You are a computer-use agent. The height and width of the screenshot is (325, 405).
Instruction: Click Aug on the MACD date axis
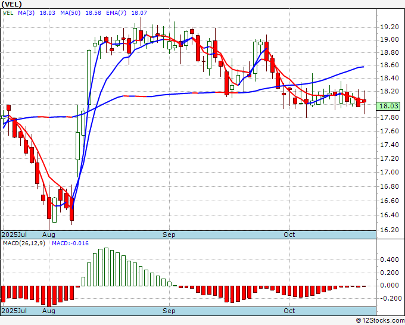coord(49,311)
